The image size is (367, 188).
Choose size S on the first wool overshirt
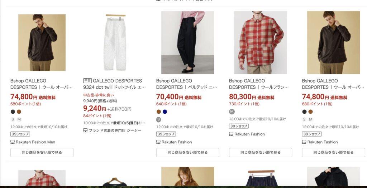(x=13, y=119)
